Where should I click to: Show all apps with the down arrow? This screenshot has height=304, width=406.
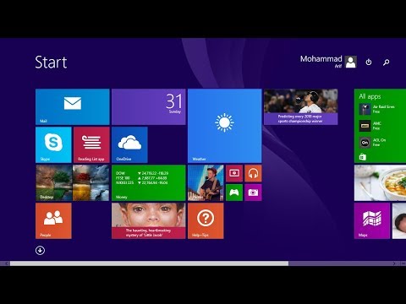pyautogui.click(x=40, y=250)
